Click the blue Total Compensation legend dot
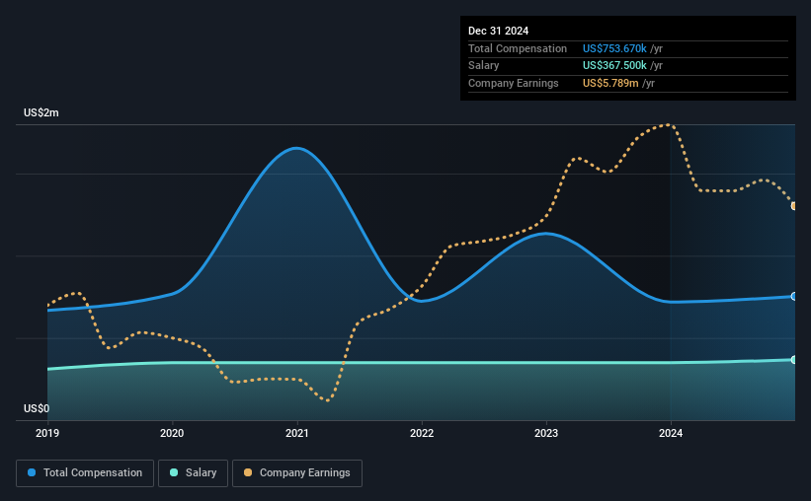This screenshot has height=501, width=811. [x=32, y=472]
